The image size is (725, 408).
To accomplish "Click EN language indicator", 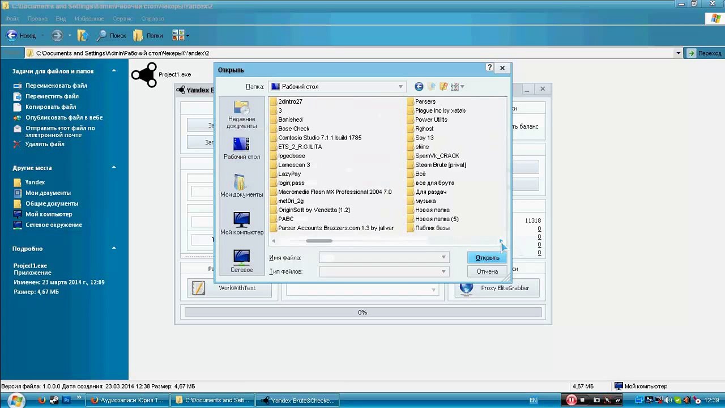I will click(x=533, y=400).
